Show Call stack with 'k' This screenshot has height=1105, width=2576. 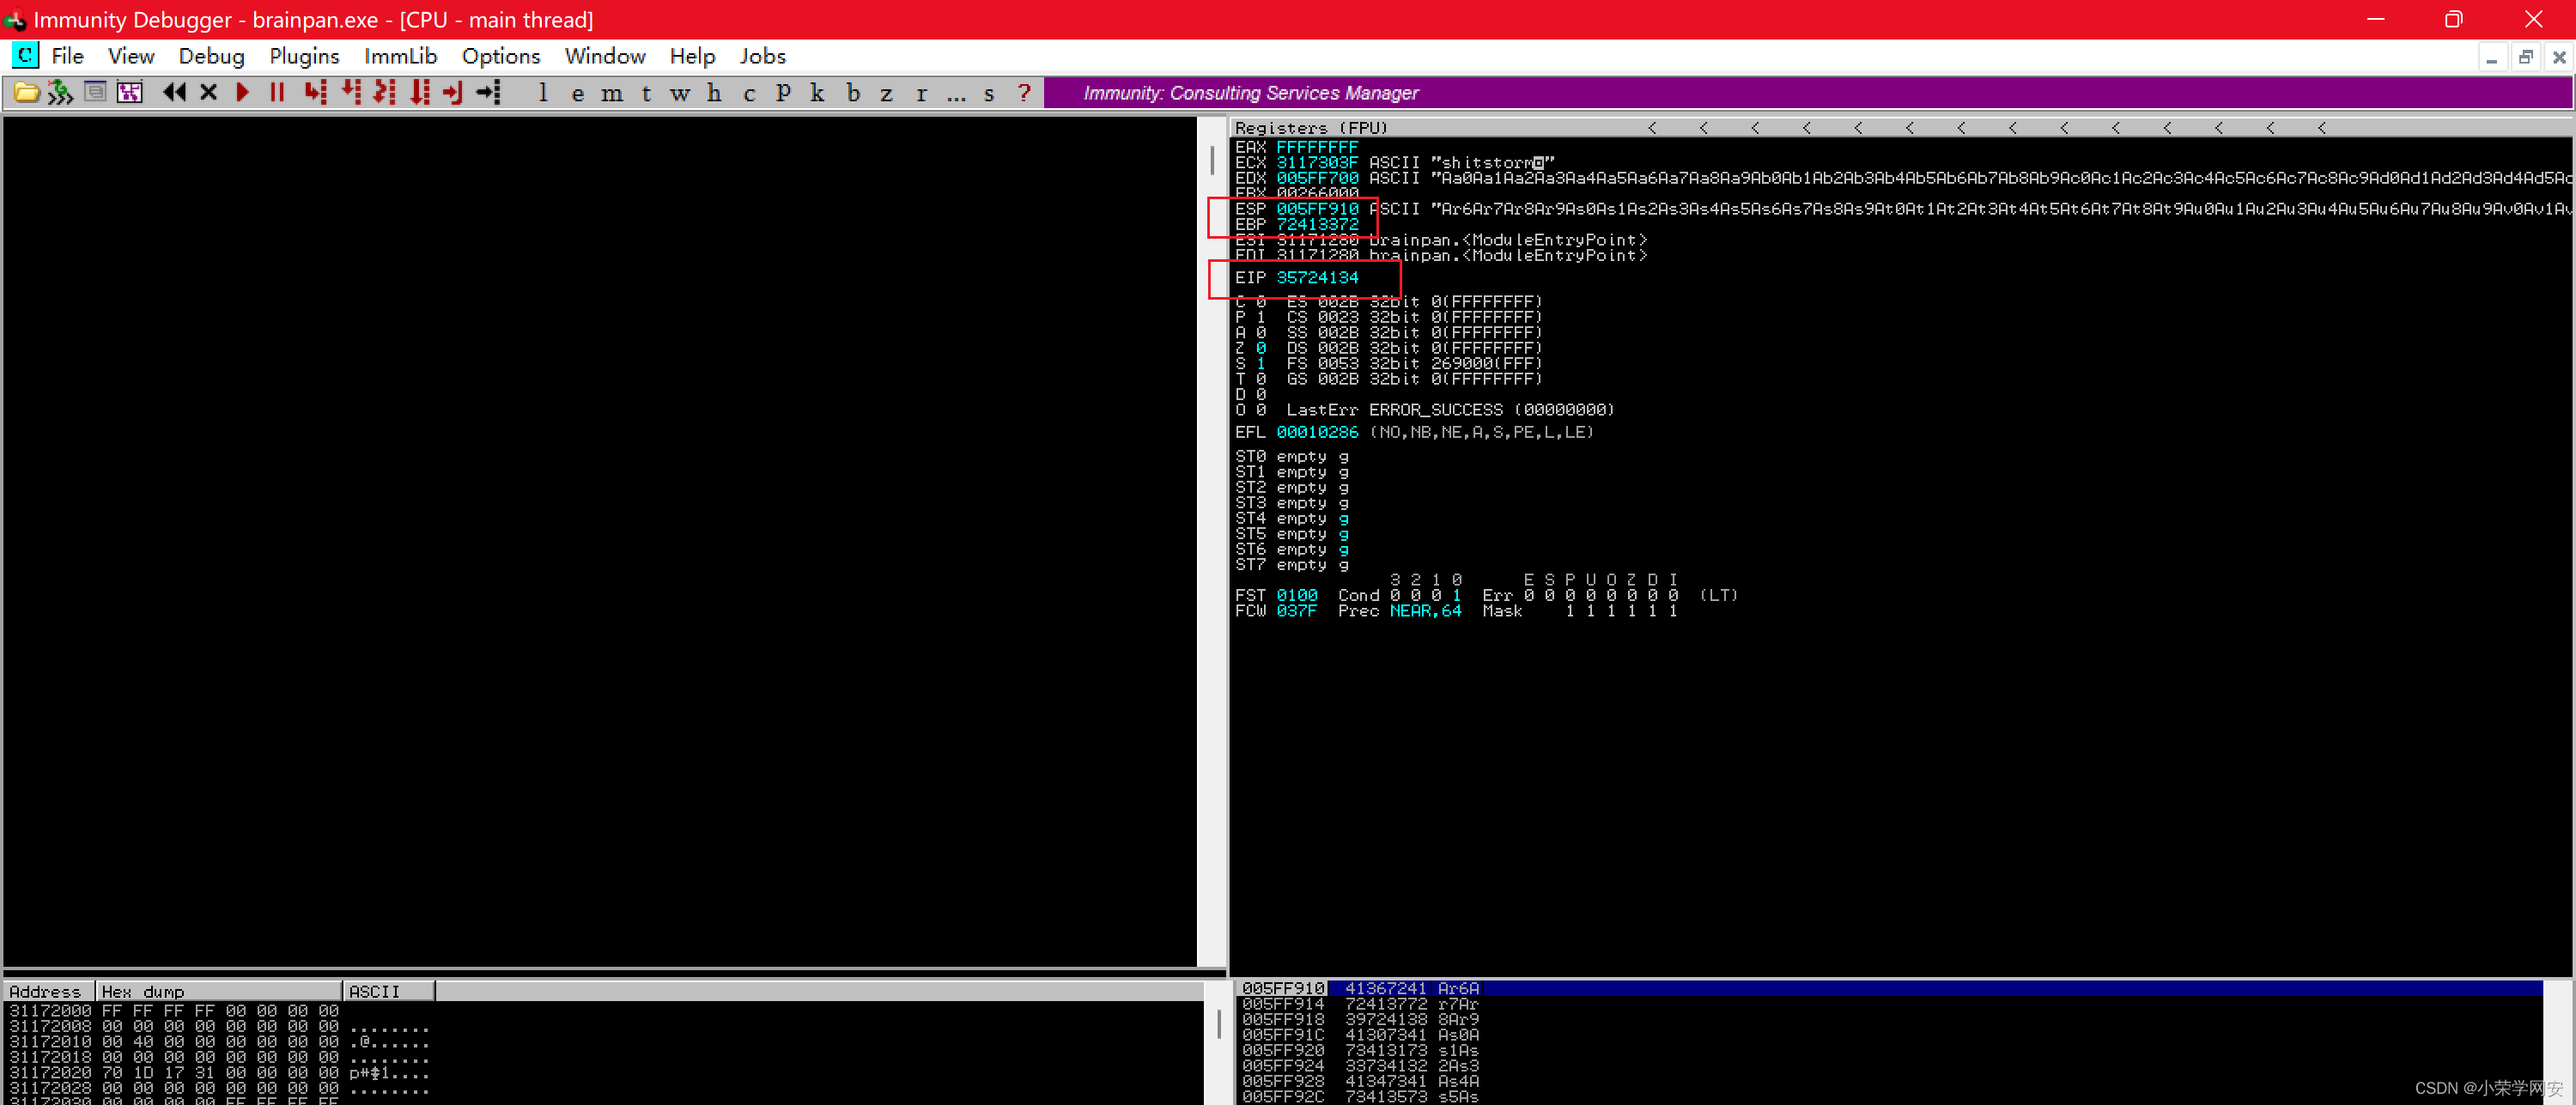click(817, 93)
